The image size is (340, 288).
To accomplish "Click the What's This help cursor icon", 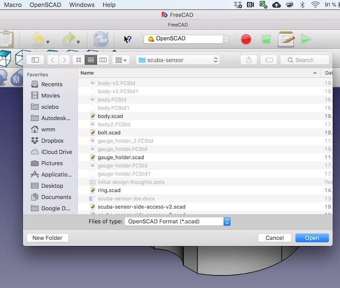I will 127,39.
